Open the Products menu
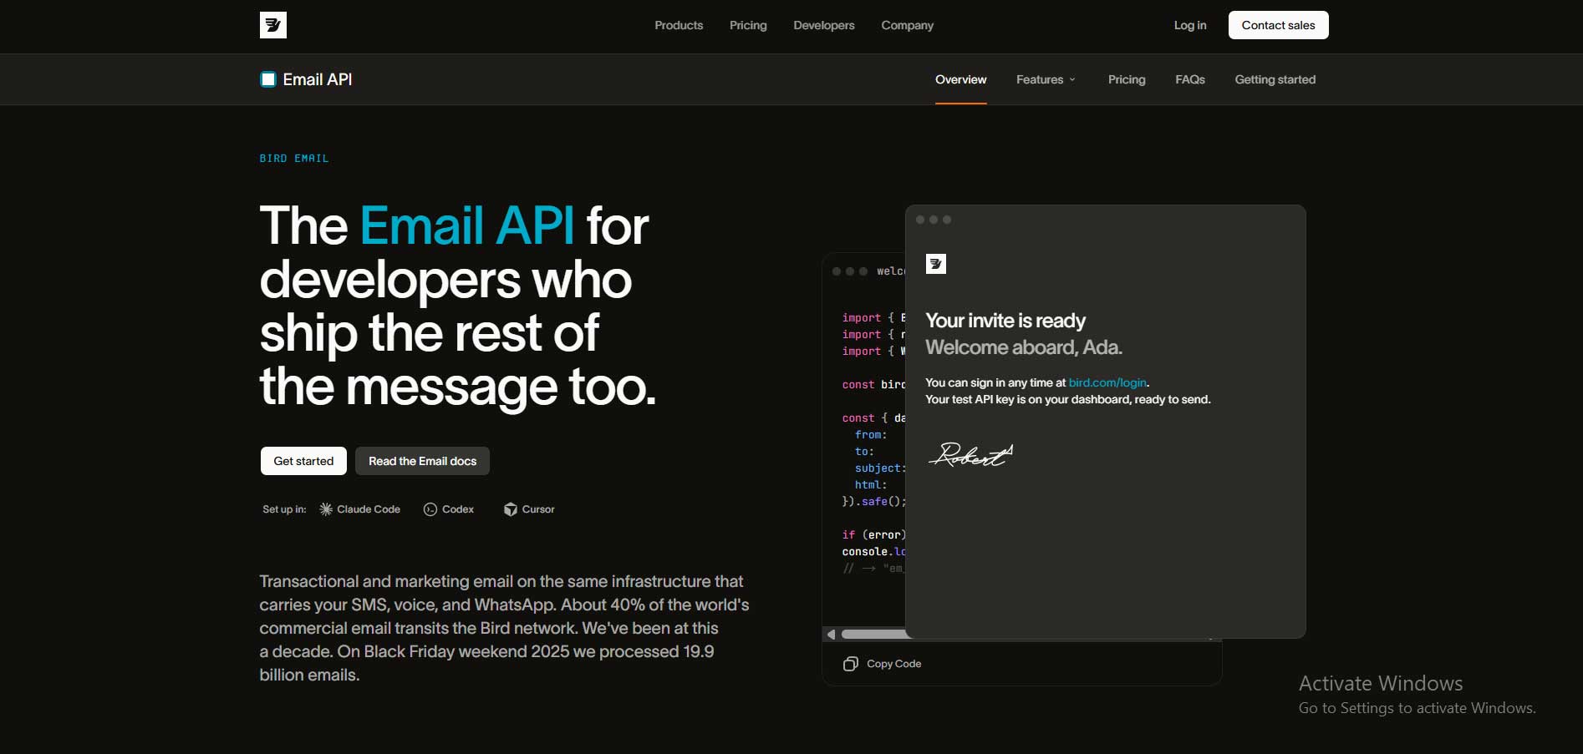The image size is (1583, 754). (x=679, y=25)
